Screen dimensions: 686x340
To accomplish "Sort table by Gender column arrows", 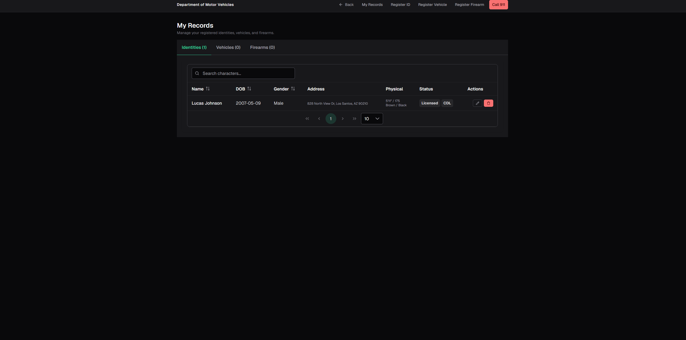I will point(293,89).
